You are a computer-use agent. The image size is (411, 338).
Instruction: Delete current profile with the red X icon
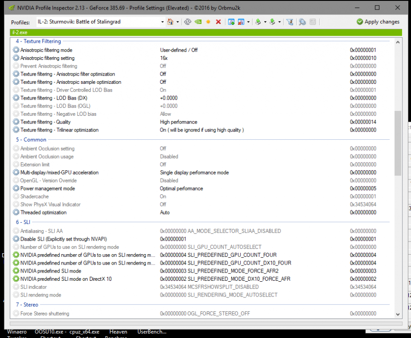coord(218,22)
